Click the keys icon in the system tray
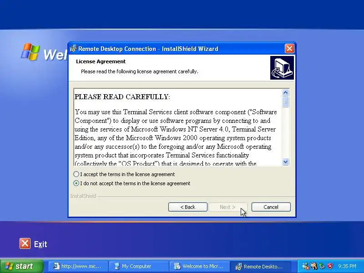The height and width of the screenshot is (273, 364). pos(314,266)
